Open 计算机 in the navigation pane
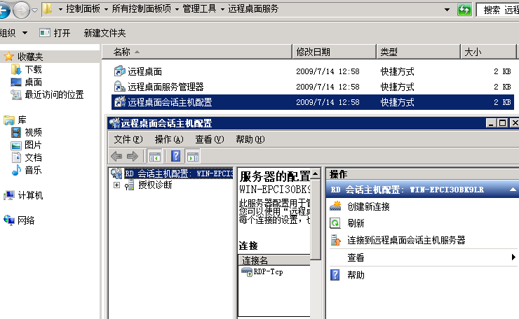 pos(30,195)
